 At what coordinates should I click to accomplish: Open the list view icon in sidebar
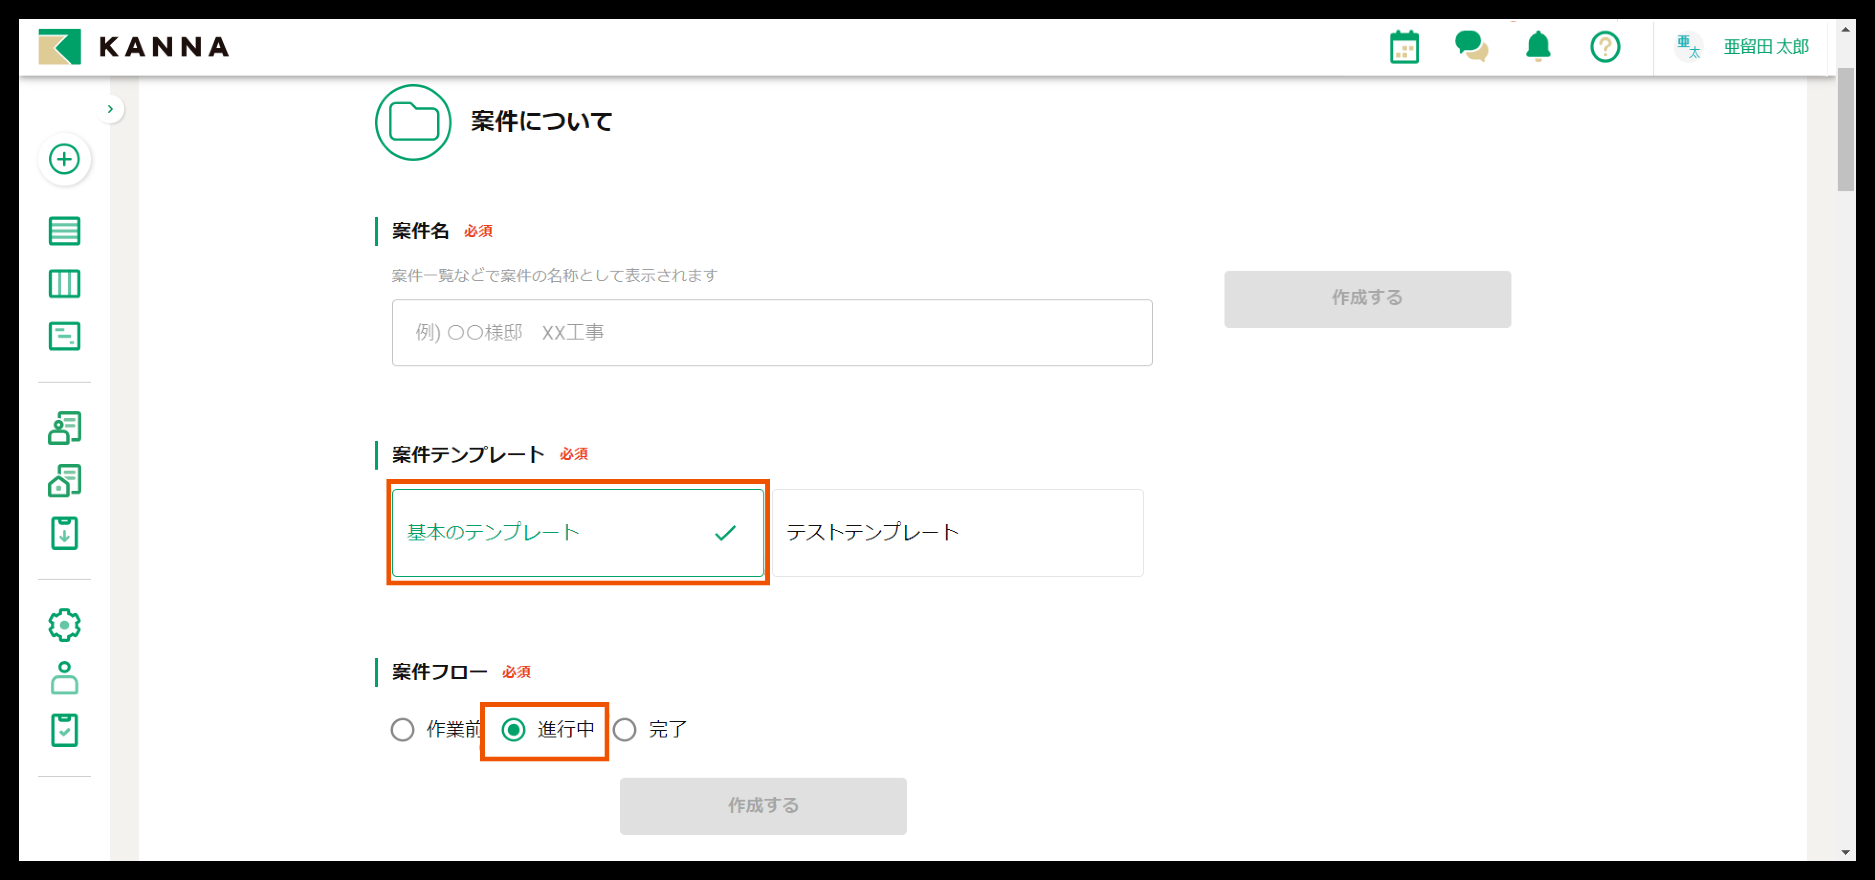point(64,231)
